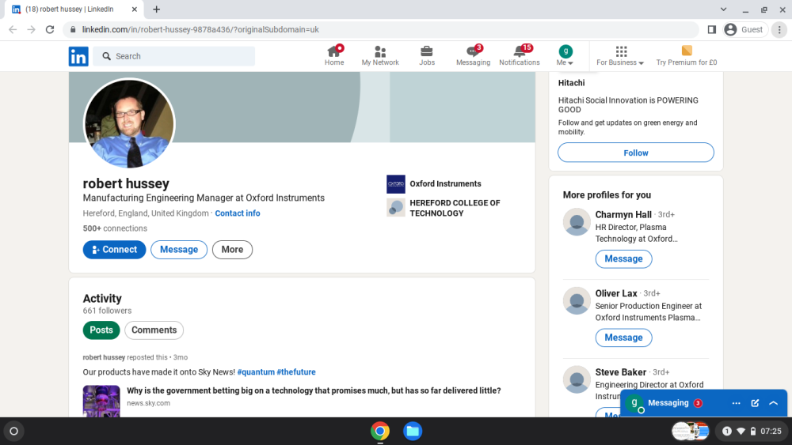Go to Home feed icon
Image resolution: width=792 pixels, height=445 pixels.
point(334,55)
